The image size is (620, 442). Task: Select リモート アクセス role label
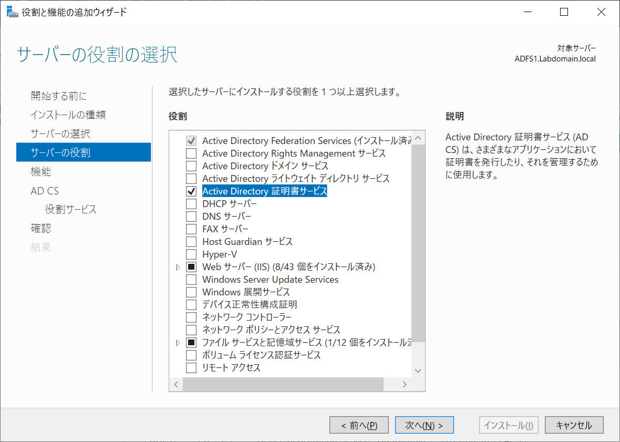coord(231,368)
